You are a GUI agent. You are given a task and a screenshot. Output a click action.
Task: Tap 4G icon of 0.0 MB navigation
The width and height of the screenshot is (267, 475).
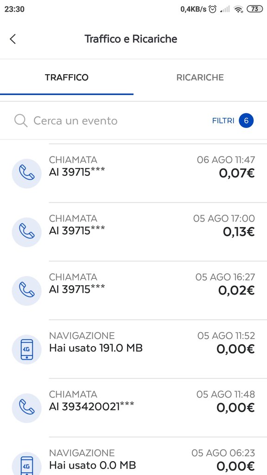(26, 463)
